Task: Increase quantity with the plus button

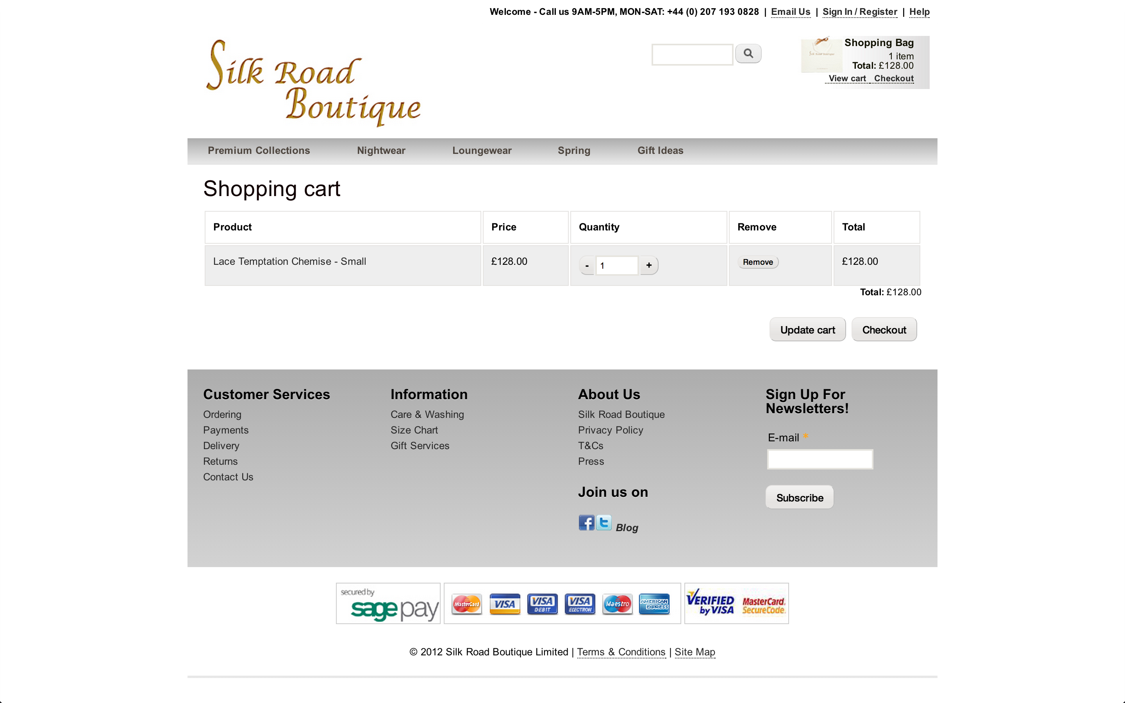Action: tap(648, 266)
